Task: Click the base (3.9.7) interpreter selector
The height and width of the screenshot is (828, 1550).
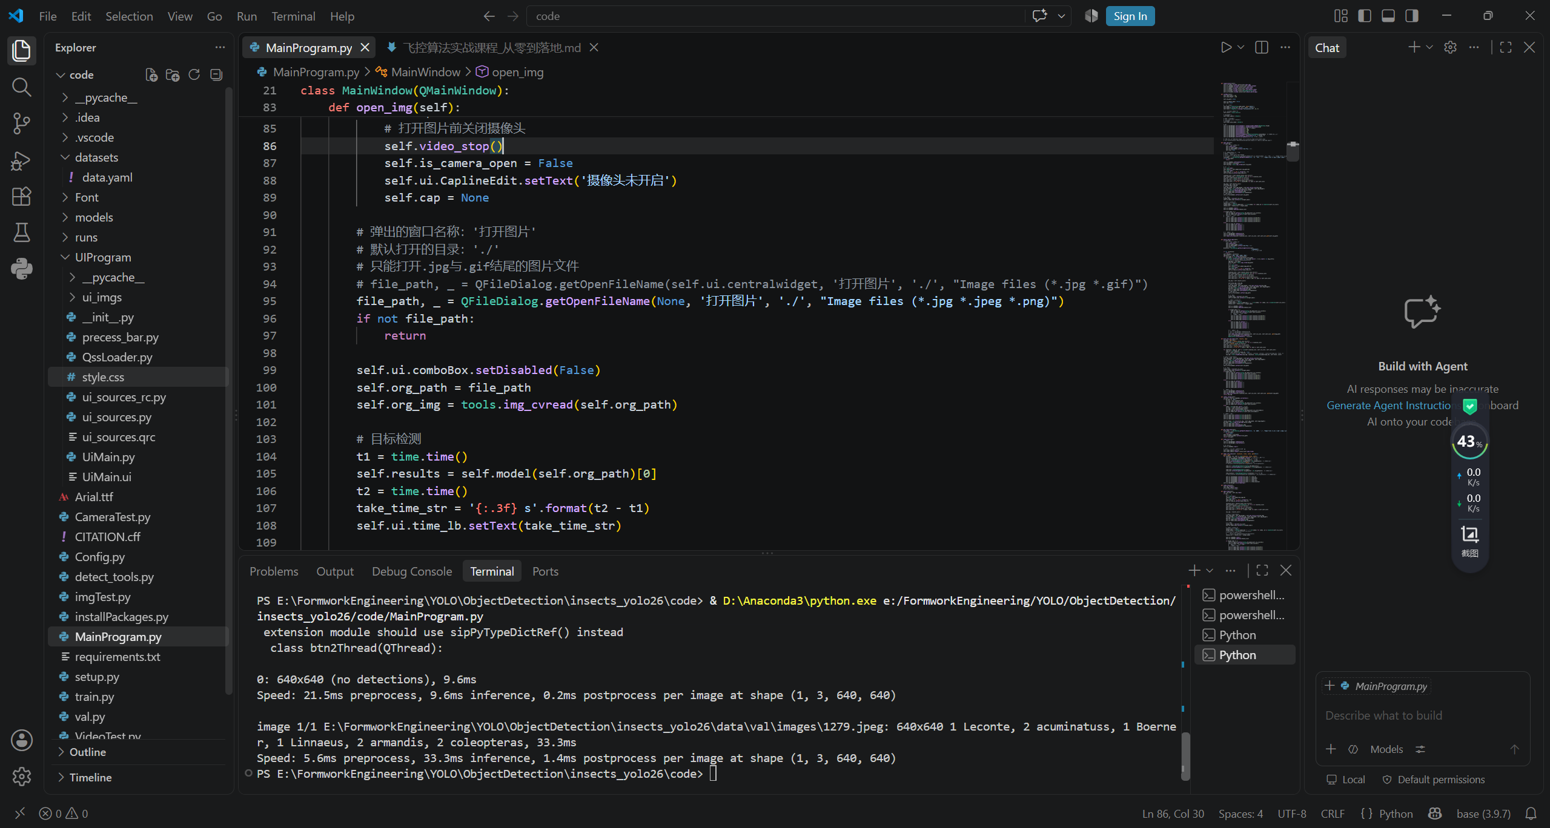Action: (x=1483, y=813)
